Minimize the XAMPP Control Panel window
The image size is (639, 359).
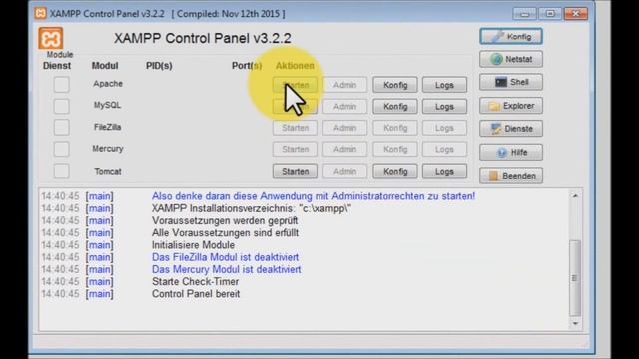[x=524, y=14]
